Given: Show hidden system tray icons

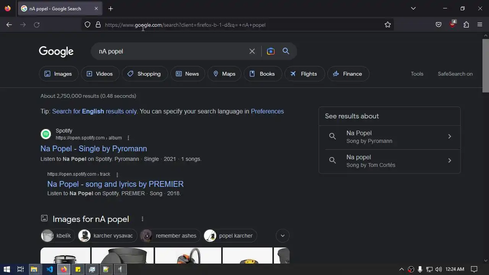Looking at the screenshot, I should [402, 269].
